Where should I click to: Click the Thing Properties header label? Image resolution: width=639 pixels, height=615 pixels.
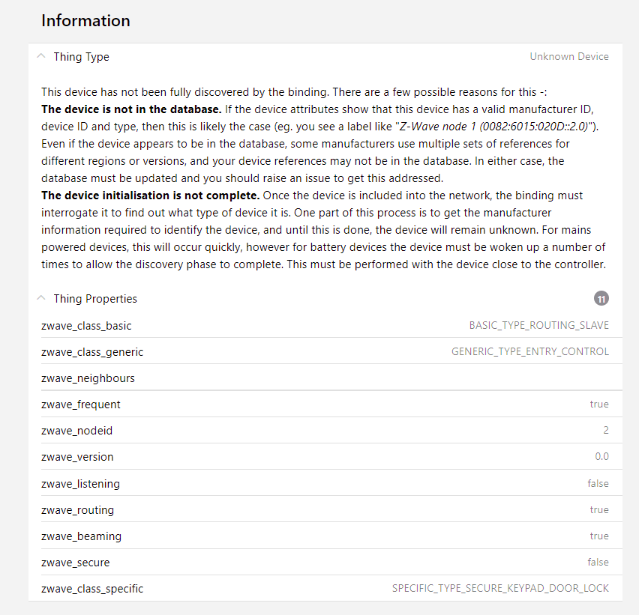tap(95, 299)
